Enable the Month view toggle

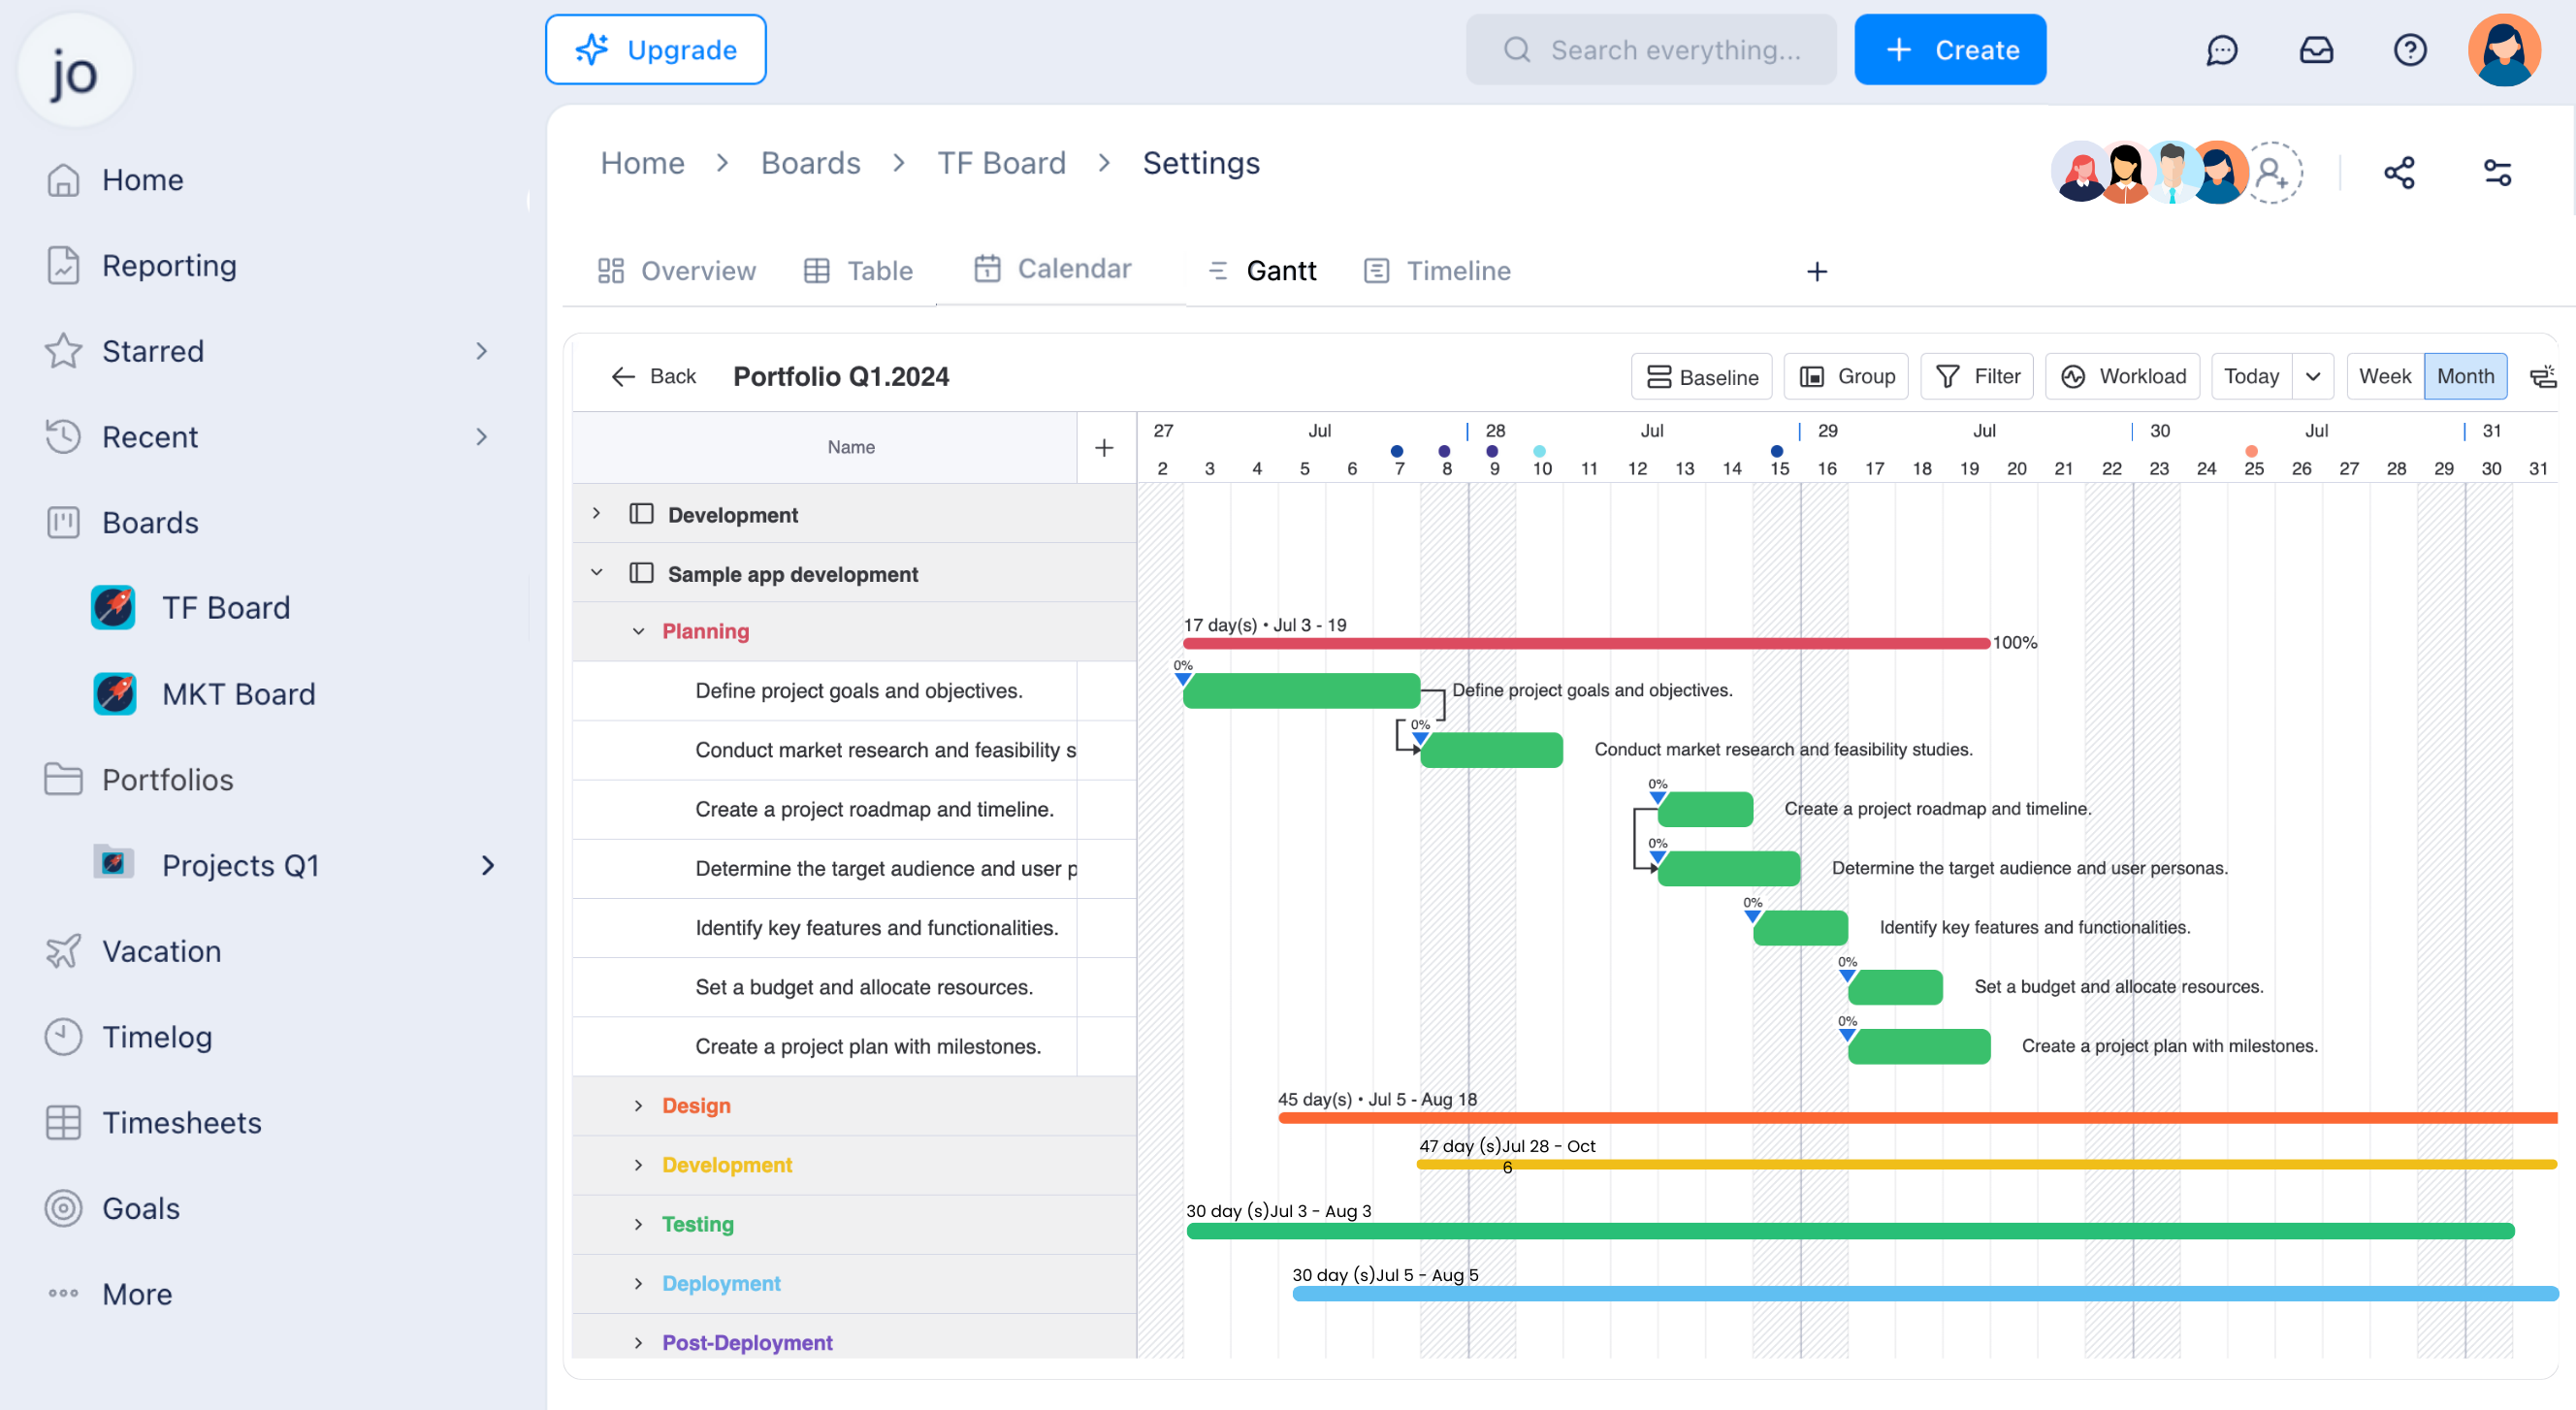[2465, 376]
